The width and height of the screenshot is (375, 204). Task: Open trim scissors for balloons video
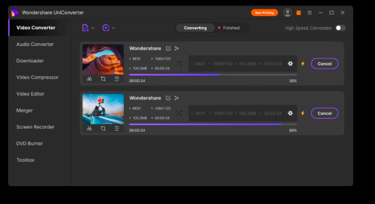point(89,128)
